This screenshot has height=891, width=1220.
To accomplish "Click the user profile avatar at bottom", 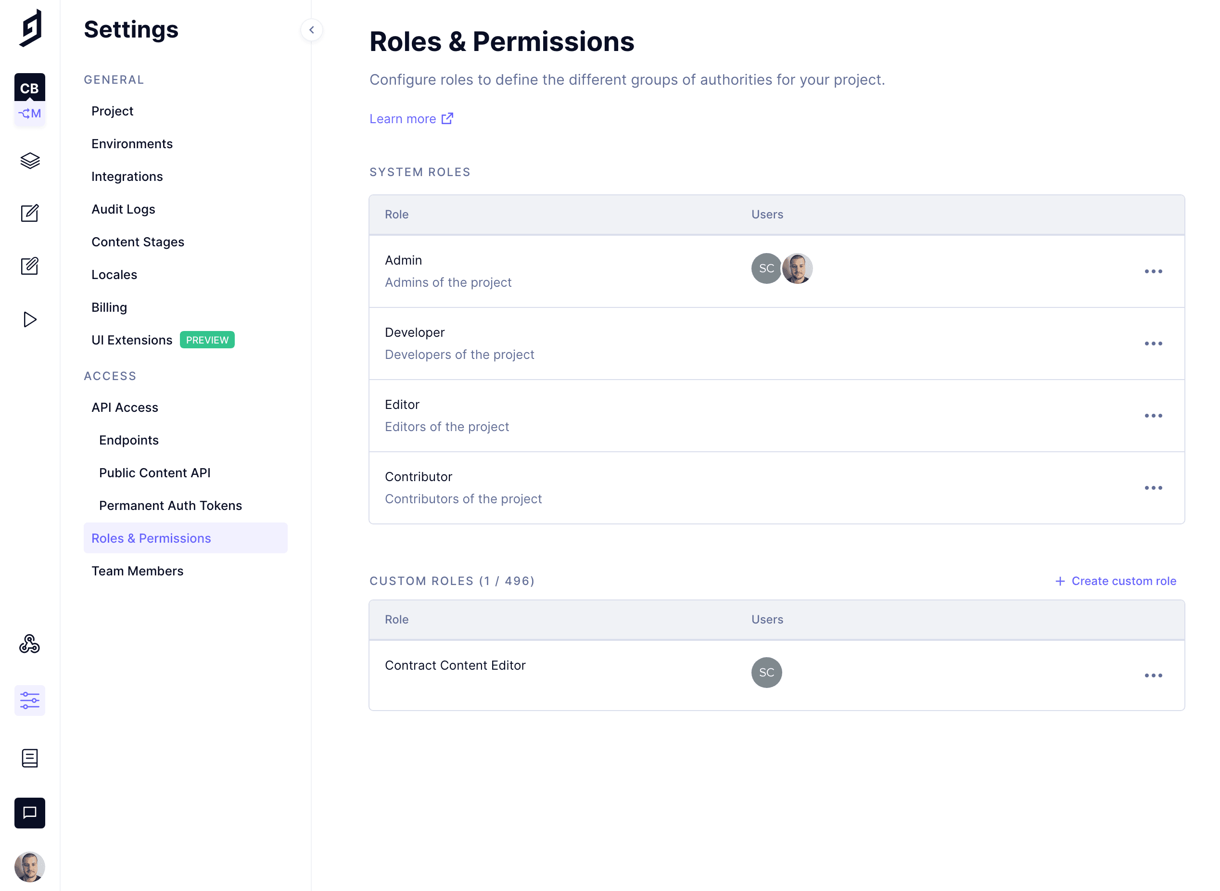I will click(x=30, y=866).
